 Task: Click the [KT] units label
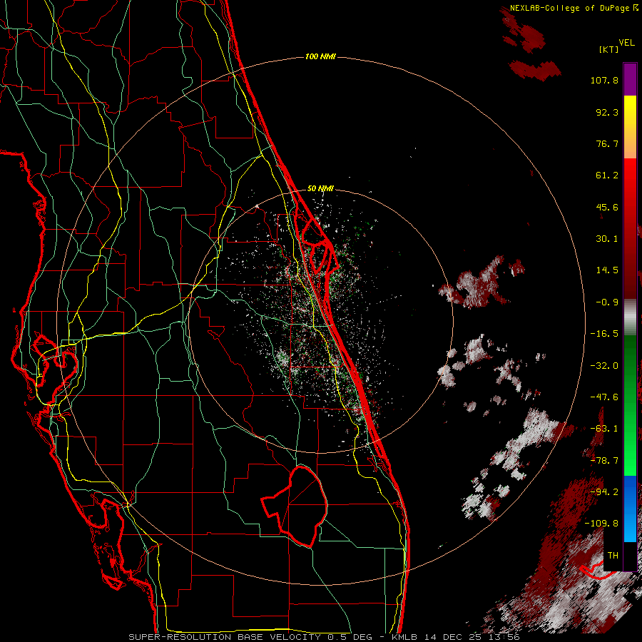pyautogui.click(x=608, y=49)
